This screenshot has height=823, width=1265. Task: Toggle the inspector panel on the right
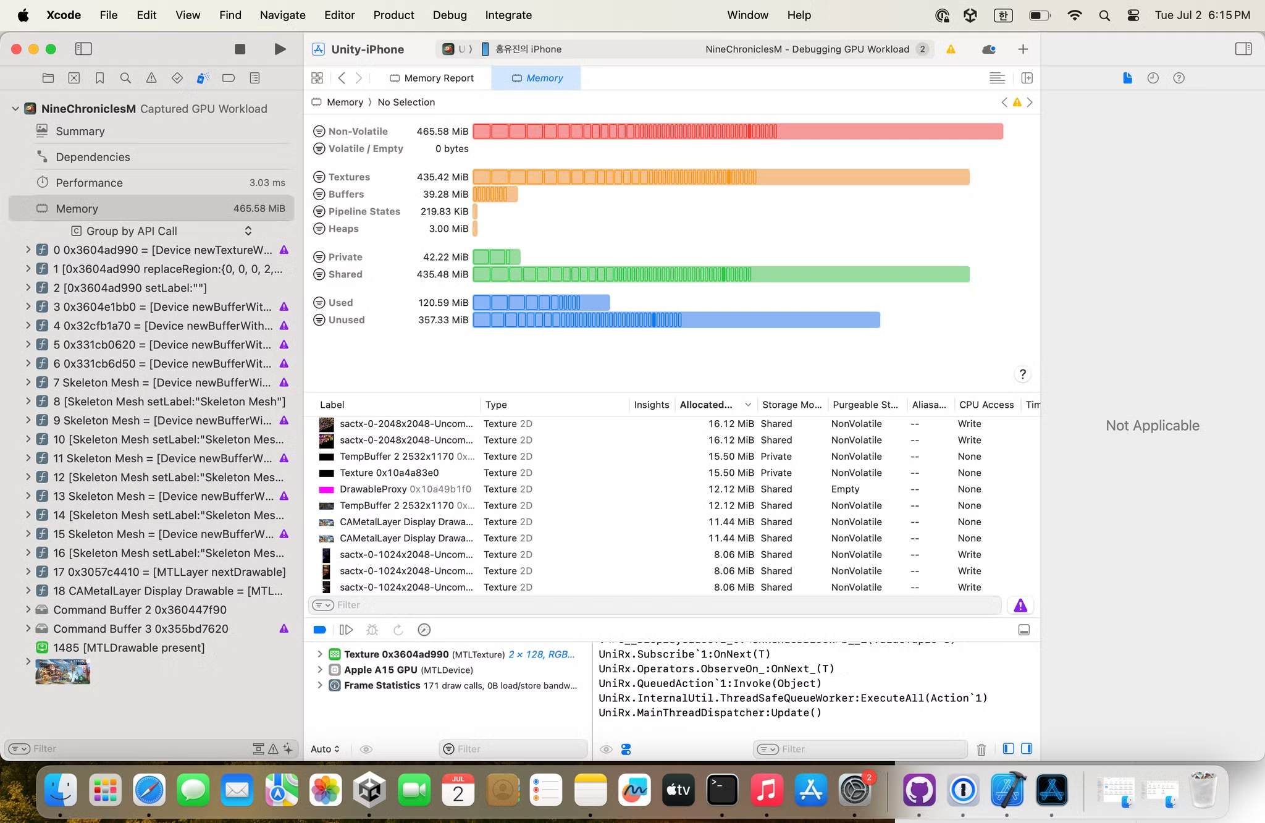pos(1243,49)
